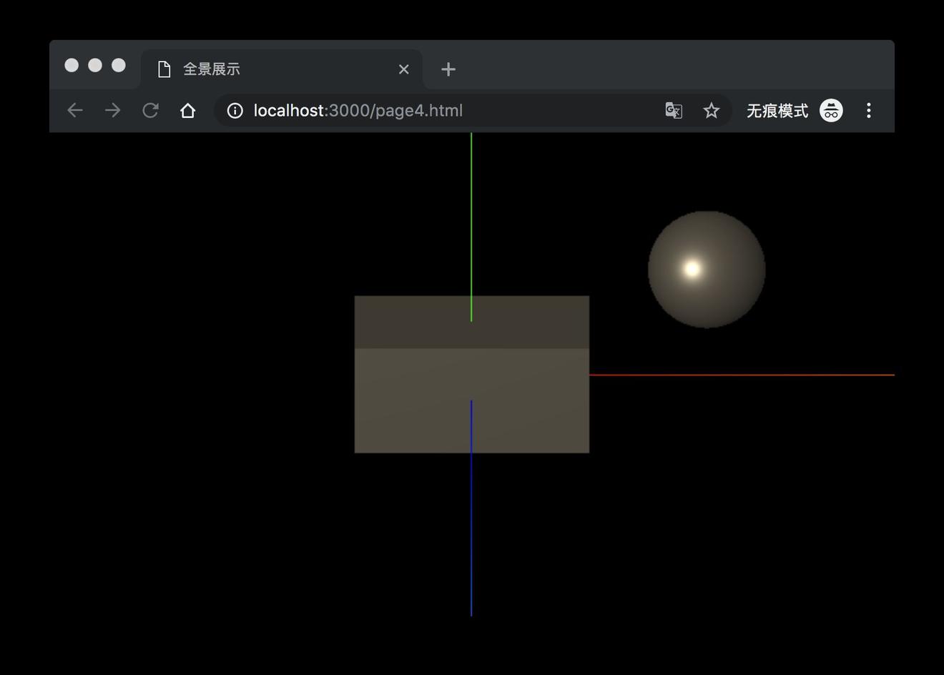Bookmark this page with the star
This screenshot has width=944, height=675.
pyautogui.click(x=711, y=110)
